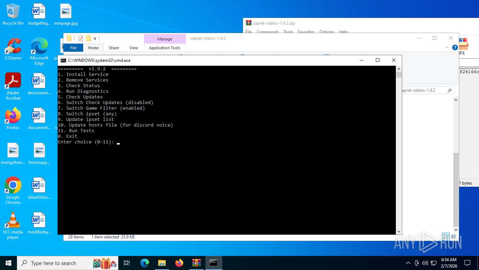Click the taskbar clock showing 6:54 AM
479x270 pixels.
[x=448, y=263]
